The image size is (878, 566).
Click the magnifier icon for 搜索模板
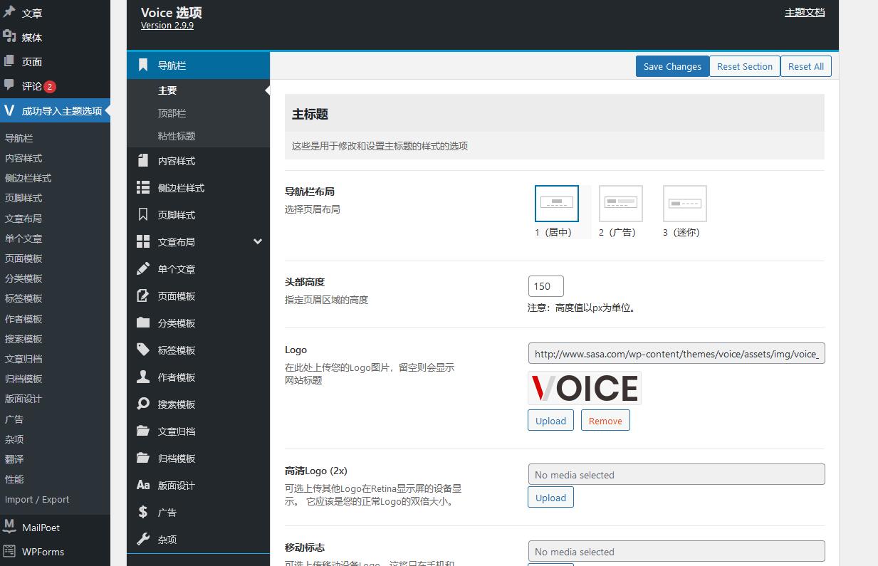[143, 404]
